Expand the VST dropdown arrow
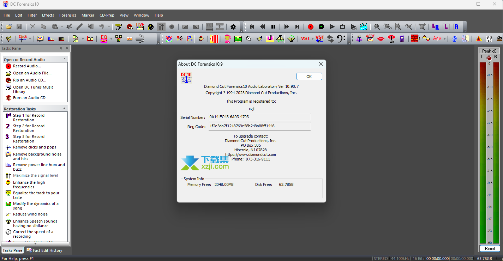The width and height of the screenshot is (503, 261). [312, 39]
